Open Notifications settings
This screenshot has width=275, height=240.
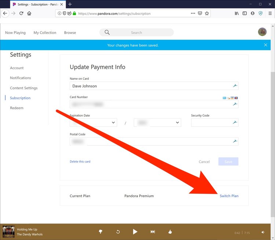(x=20, y=78)
